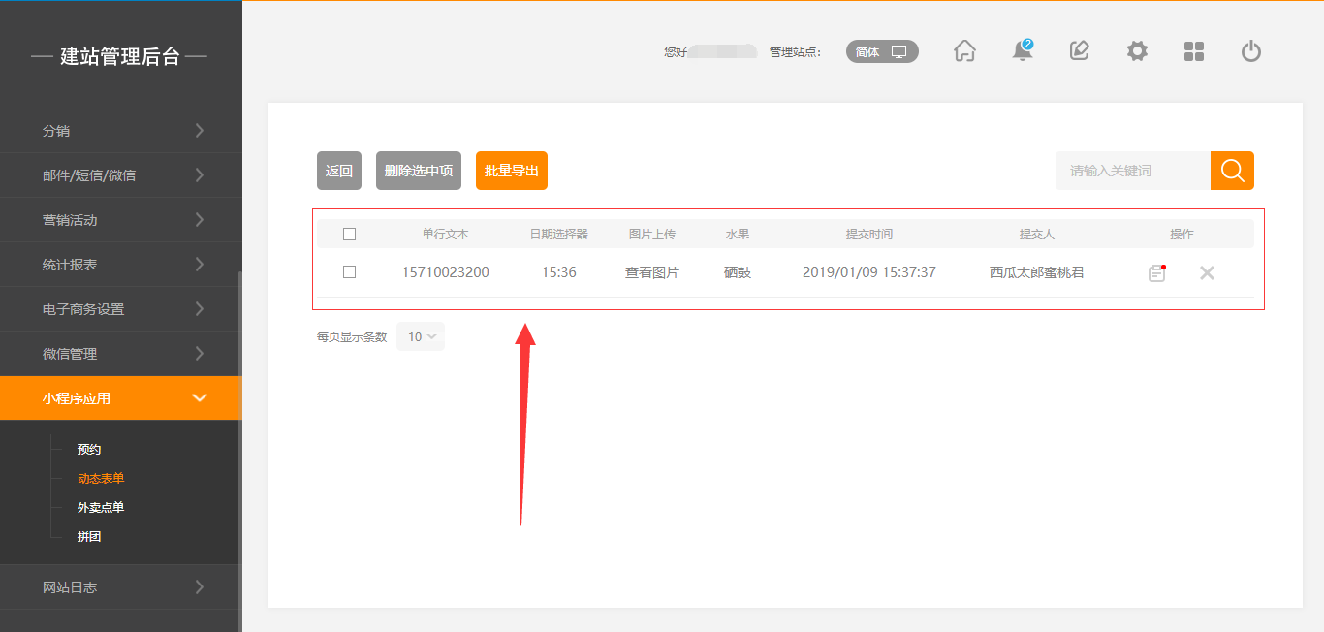The image size is (1324, 632).
Task: Delete the row using the X icon
Action: (x=1207, y=273)
